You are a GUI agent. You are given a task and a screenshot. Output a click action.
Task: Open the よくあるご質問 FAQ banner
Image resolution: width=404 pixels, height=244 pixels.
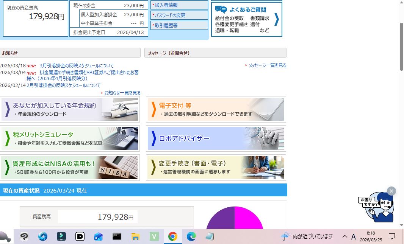pyautogui.click(x=252, y=19)
